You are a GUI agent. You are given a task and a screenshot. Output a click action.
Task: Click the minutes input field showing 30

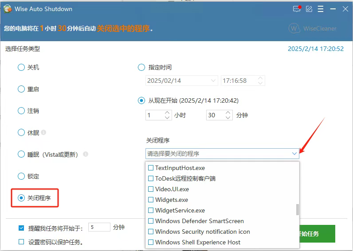[x=216, y=115]
